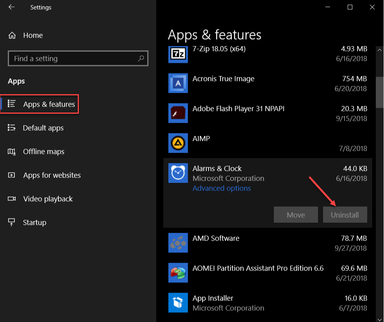Image resolution: width=384 pixels, height=322 pixels.
Task: Click the back arrow in Settings
Action: click(11, 7)
